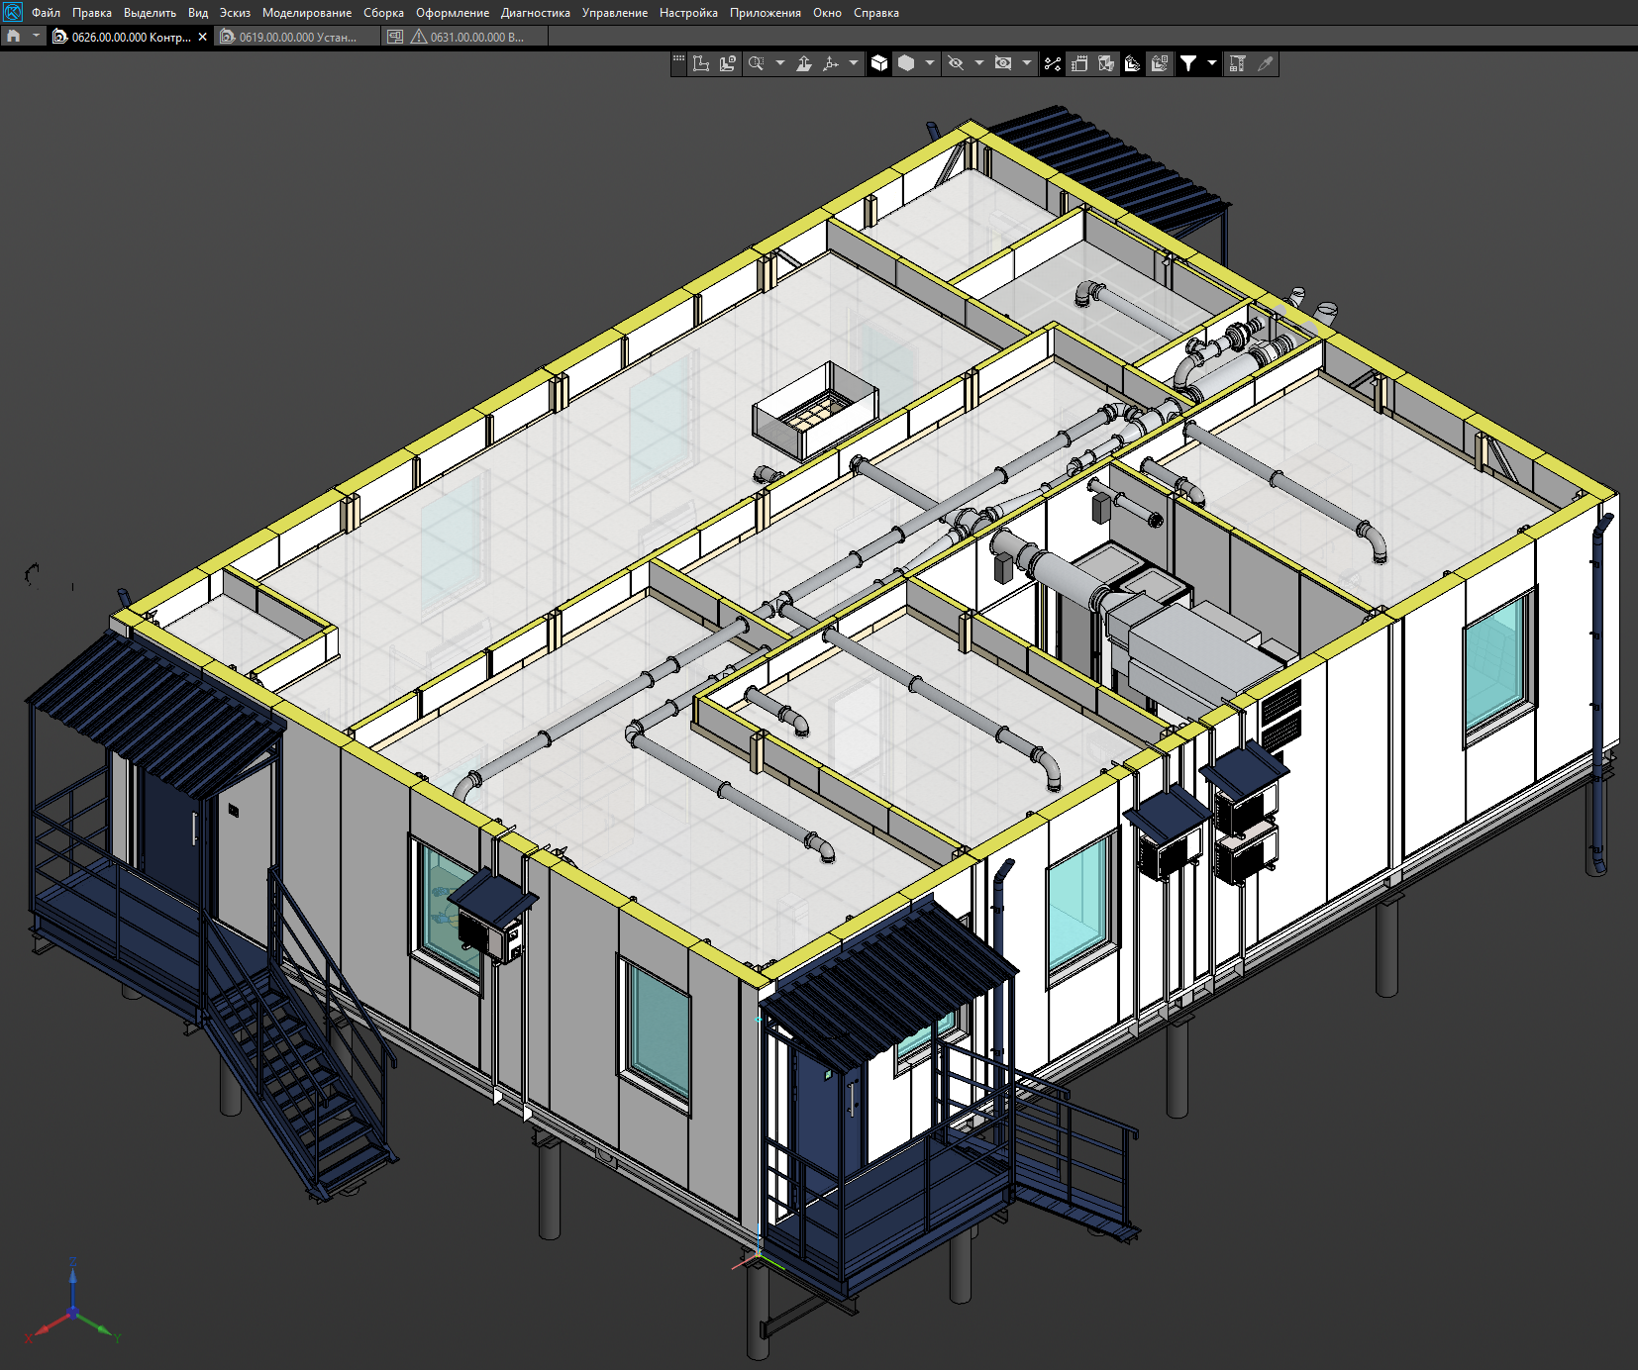The height and width of the screenshot is (1370, 1638).
Task: Open the Справка menu
Action: point(875,13)
